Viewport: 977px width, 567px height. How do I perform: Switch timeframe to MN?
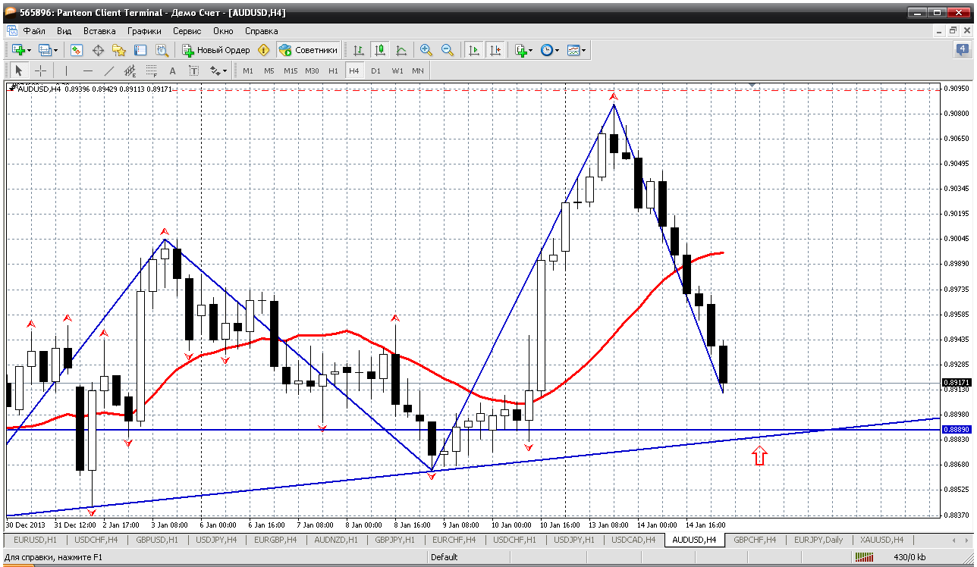pos(418,70)
